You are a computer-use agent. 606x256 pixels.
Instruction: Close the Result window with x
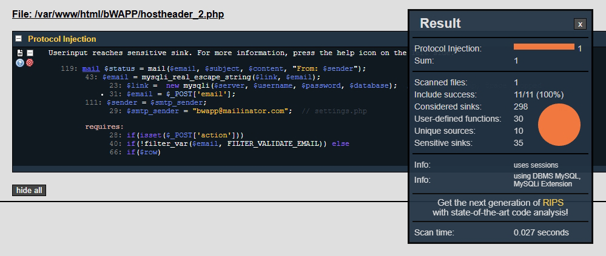point(580,24)
